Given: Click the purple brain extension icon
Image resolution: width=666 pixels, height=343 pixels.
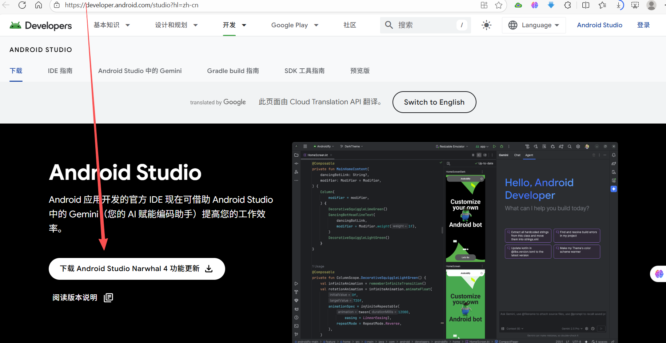Looking at the screenshot, I should pyautogui.click(x=535, y=5).
